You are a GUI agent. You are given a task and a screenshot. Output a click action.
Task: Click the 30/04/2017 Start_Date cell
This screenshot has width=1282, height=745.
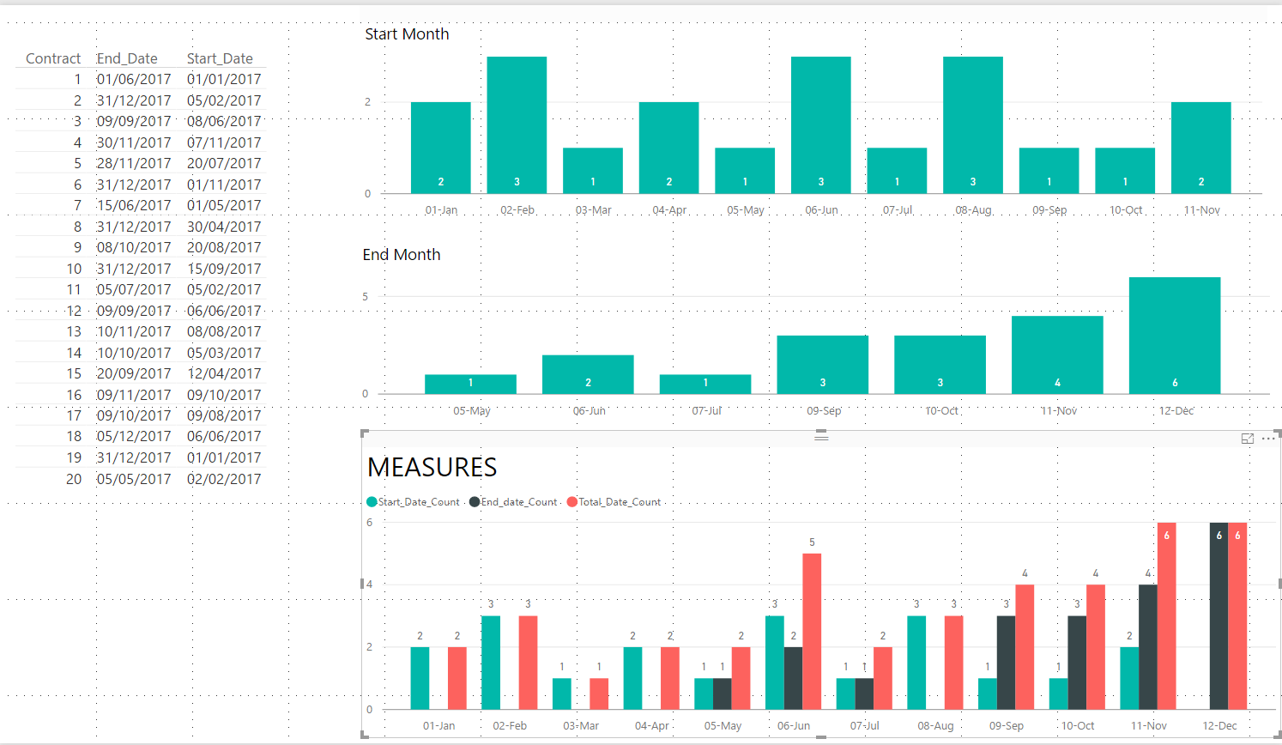pos(224,227)
